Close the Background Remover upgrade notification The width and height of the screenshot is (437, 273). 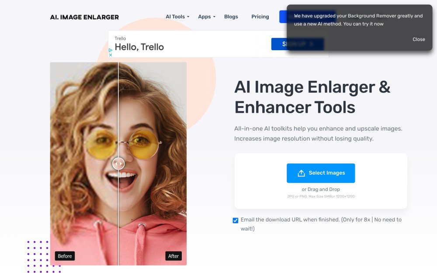coord(418,39)
